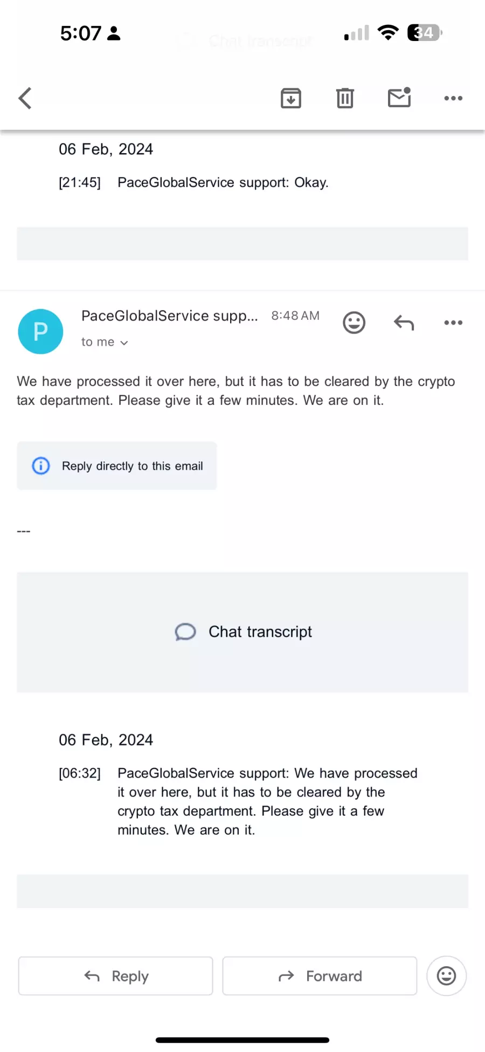Screen dimensions: 485x1052
Task: Expand the 'to me' recipient details
Action: pos(105,342)
